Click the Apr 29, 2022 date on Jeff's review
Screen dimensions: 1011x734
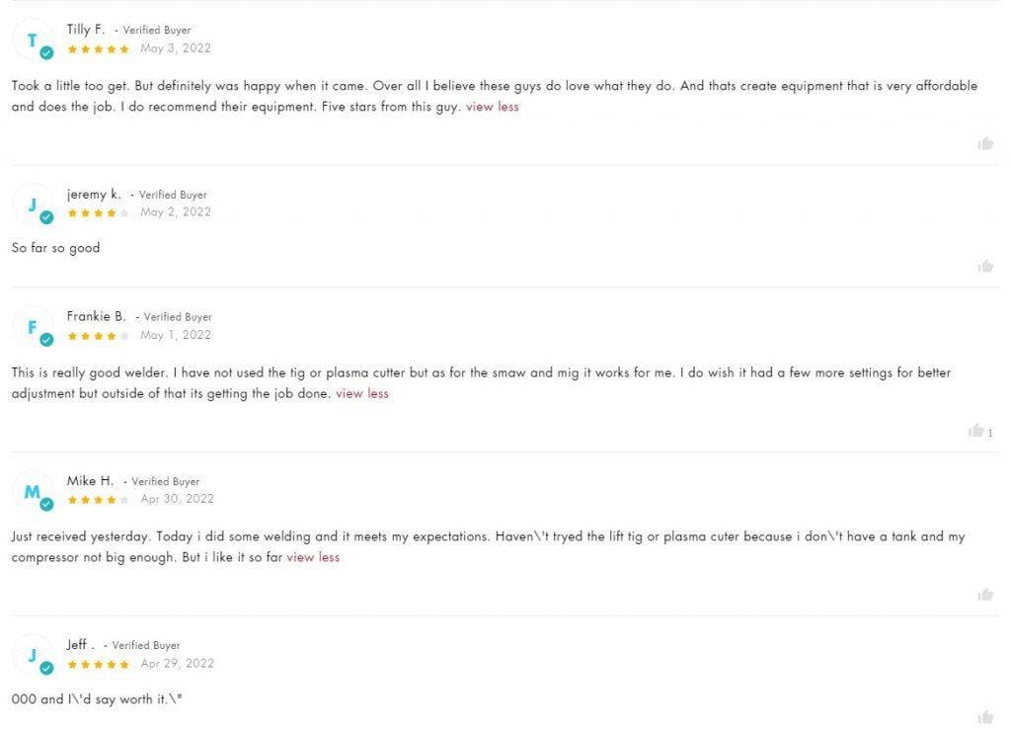[178, 664]
